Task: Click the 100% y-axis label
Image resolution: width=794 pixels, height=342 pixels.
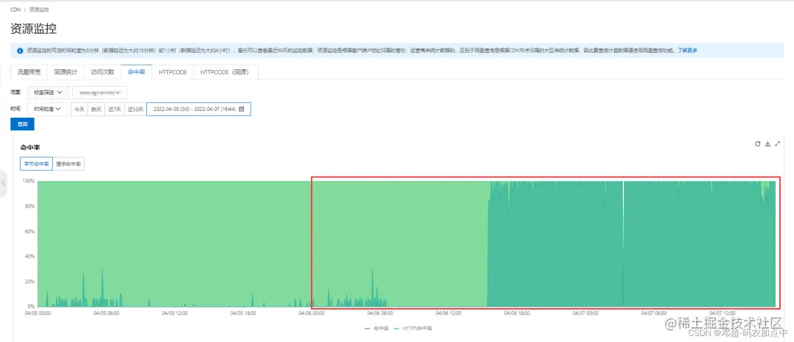Action: (x=28, y=180)
